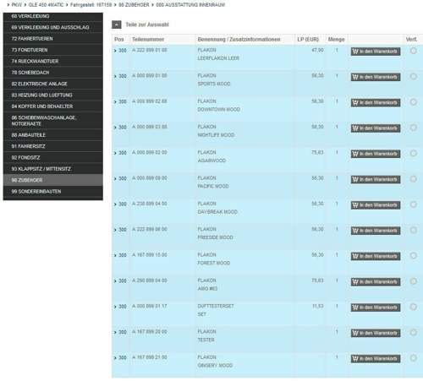The width and height of the screenshot is (423, 381).
Task: Select radio button for FREESIDE MOOD row
Action: click(414, 230)
